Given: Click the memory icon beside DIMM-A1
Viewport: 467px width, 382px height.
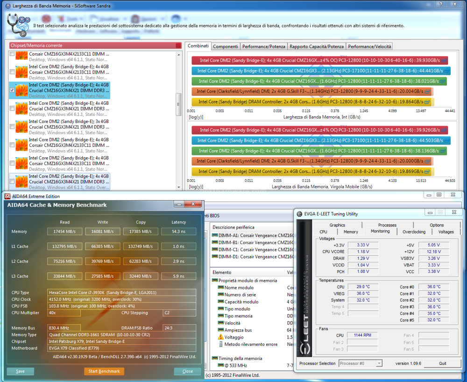Looking at the screenshot, I should tap(215, 235).
